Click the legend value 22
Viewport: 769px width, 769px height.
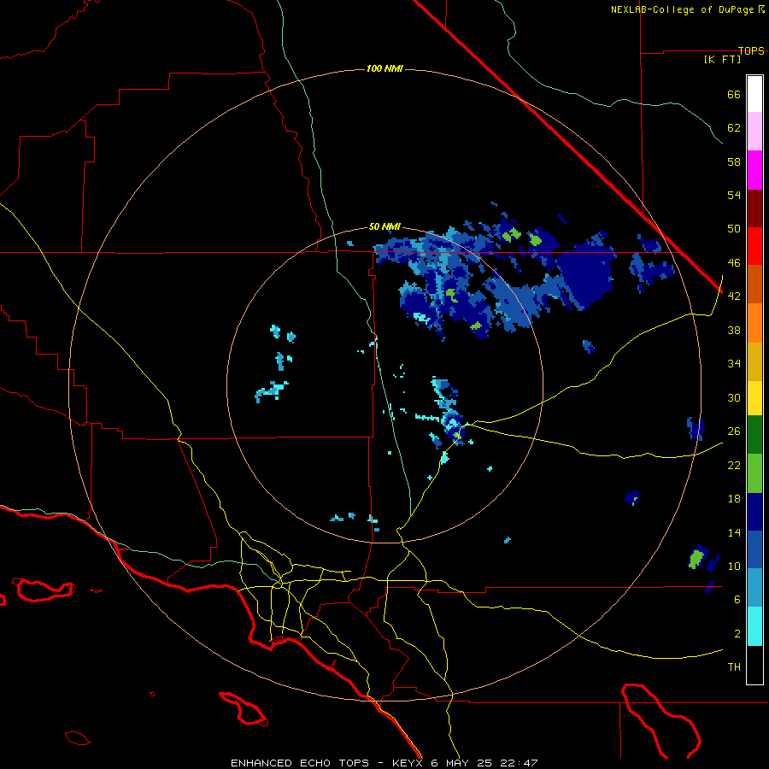click(x=734, y=465)
